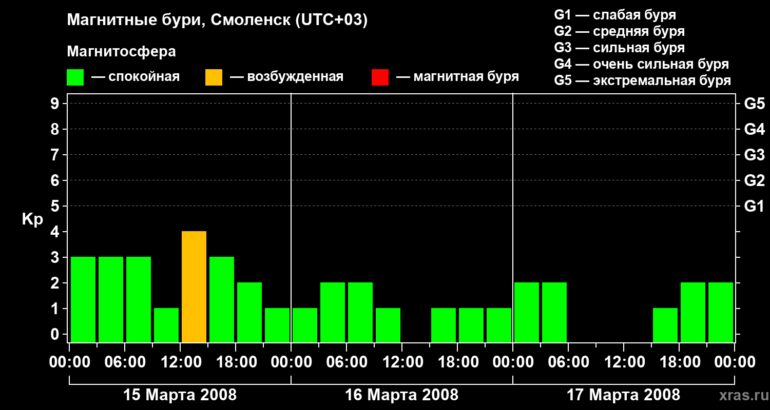Click the '— спокойная' legend label
The image size is (770, 410).
[x=136, y=77]
